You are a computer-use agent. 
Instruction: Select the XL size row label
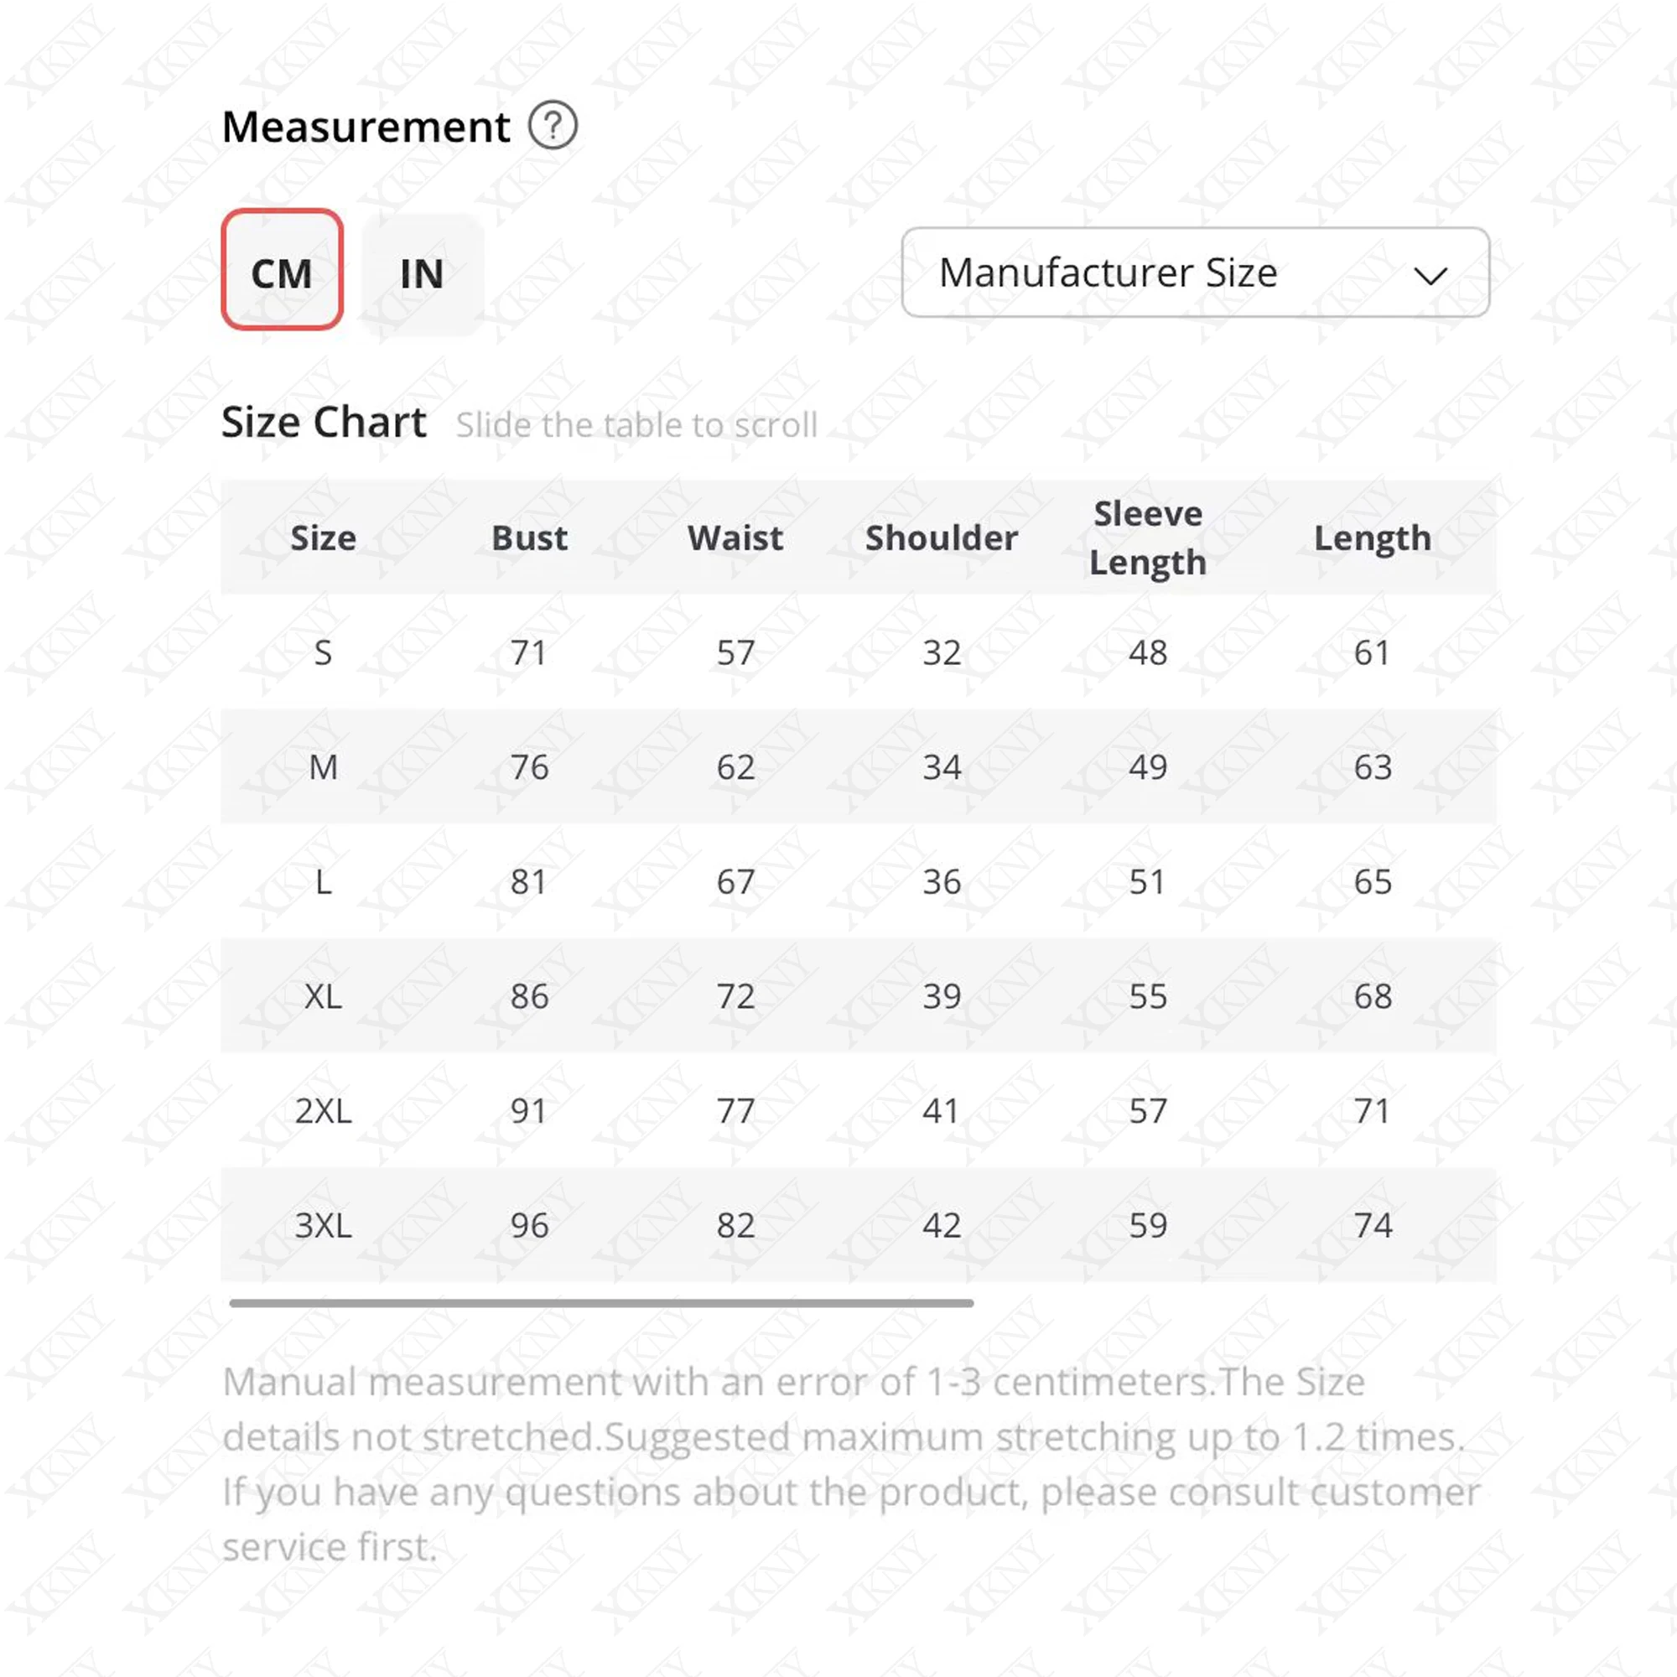pos(323,996)
